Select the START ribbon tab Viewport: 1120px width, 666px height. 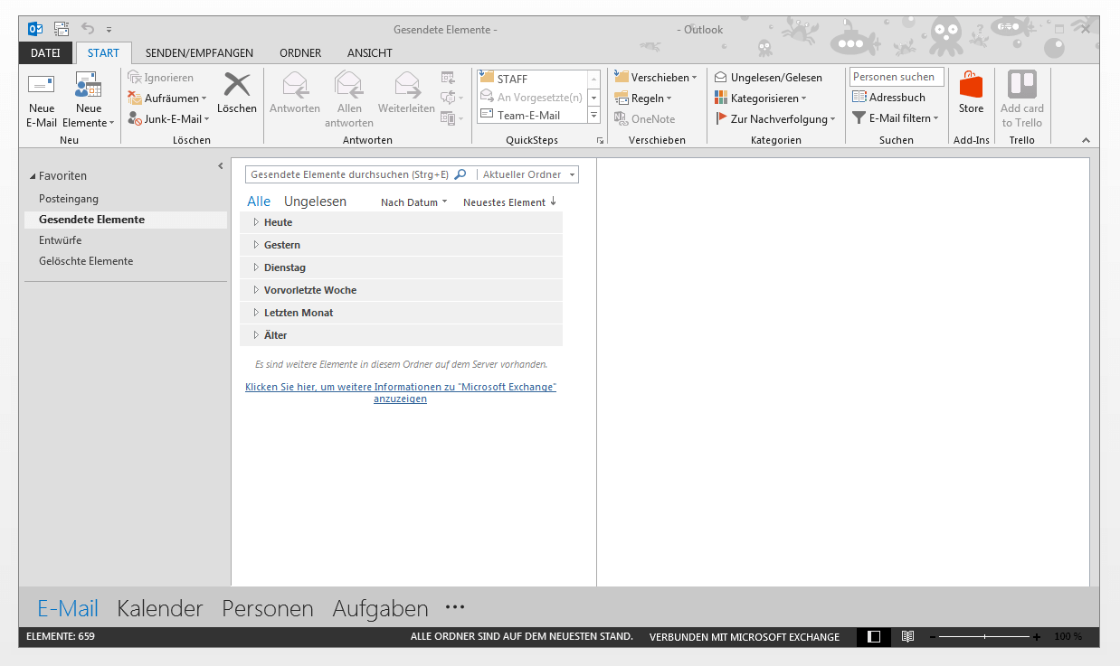point(103,53)
